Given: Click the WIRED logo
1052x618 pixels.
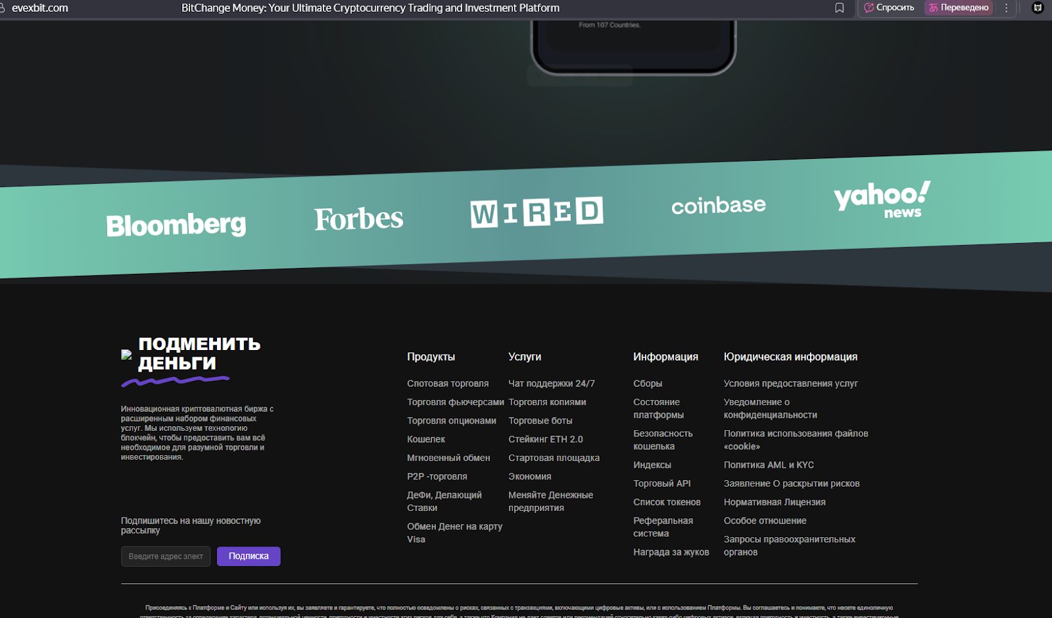Looking at the screenshot, I should [537, 212].
